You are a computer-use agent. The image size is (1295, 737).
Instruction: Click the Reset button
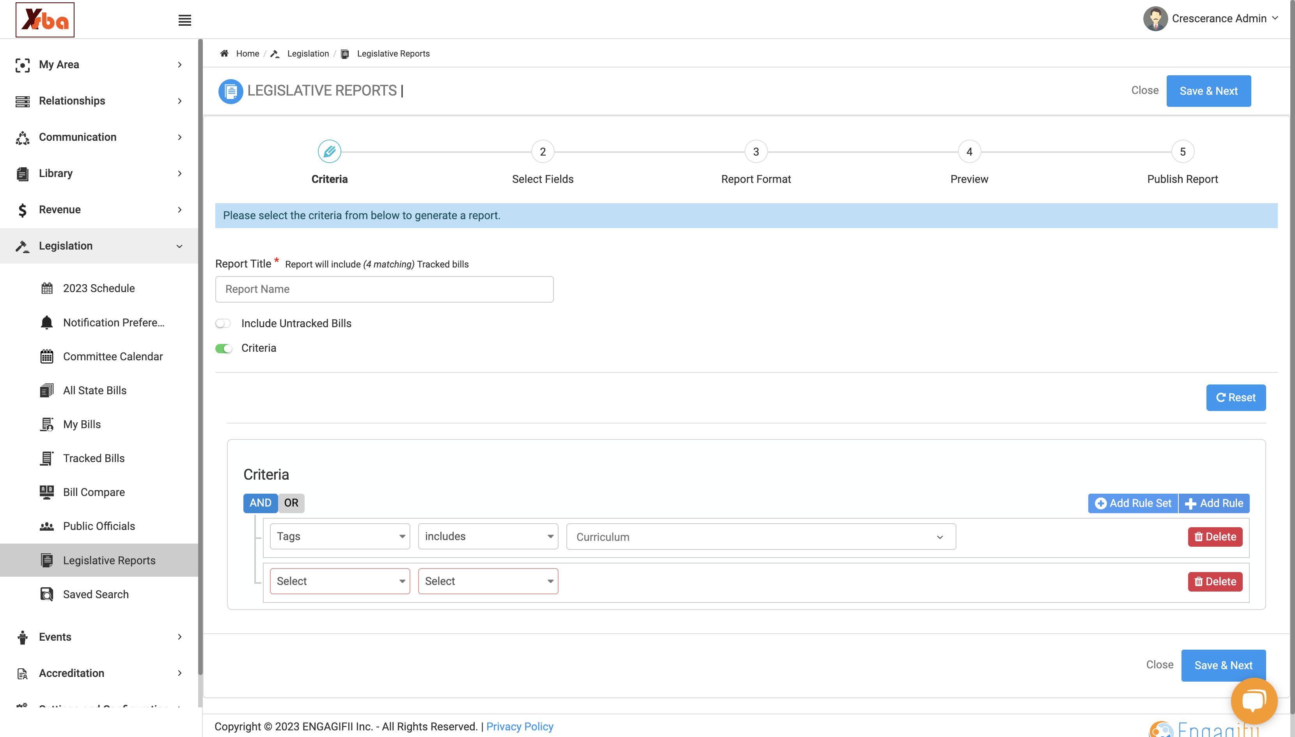1236,398
